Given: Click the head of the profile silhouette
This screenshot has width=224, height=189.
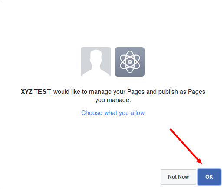Looking at the screenshot, I should 96,55.
